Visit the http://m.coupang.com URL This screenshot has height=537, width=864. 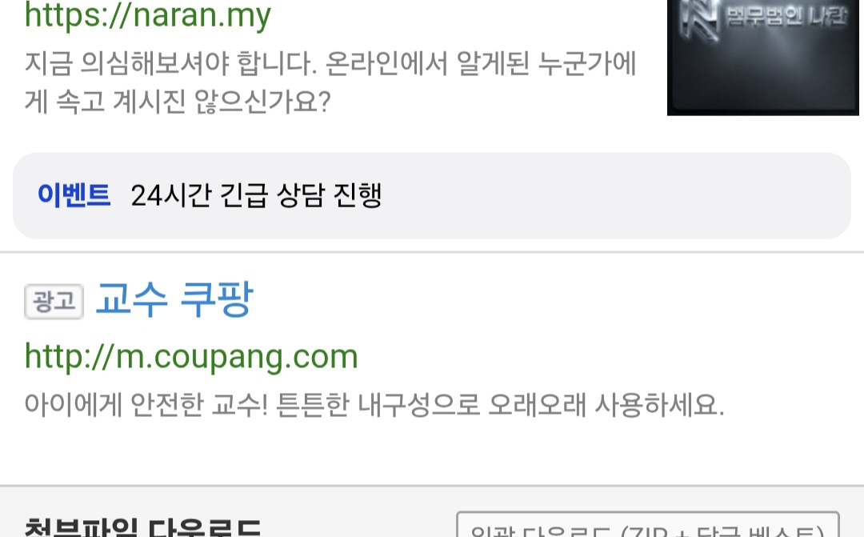coord(191,357)
